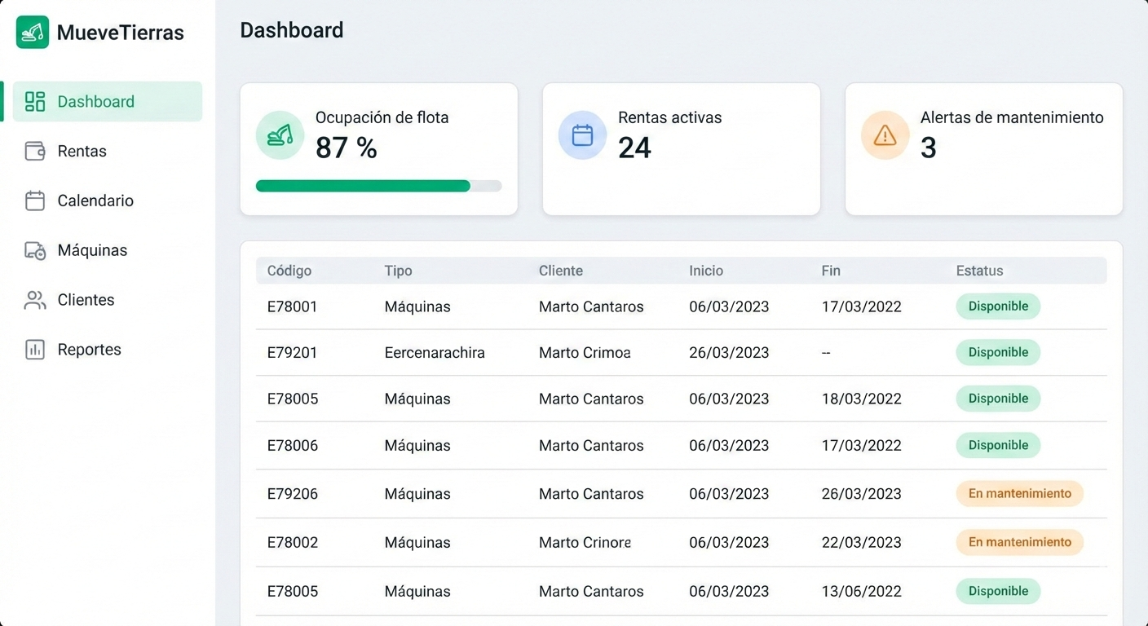This screenshot has width=1148, height=626.
Task: Click the calendar icon on Rentas activas card
Action: [582, 134]
